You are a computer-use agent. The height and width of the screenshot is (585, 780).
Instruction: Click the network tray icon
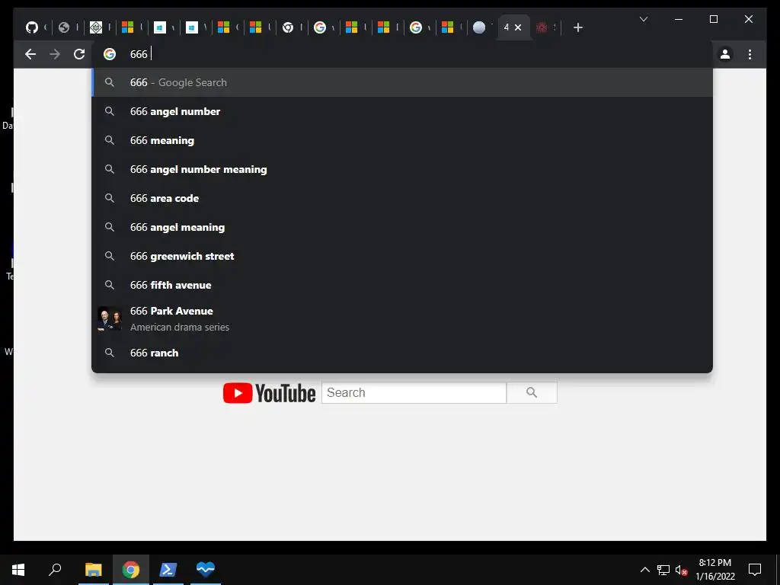[663, 570]
